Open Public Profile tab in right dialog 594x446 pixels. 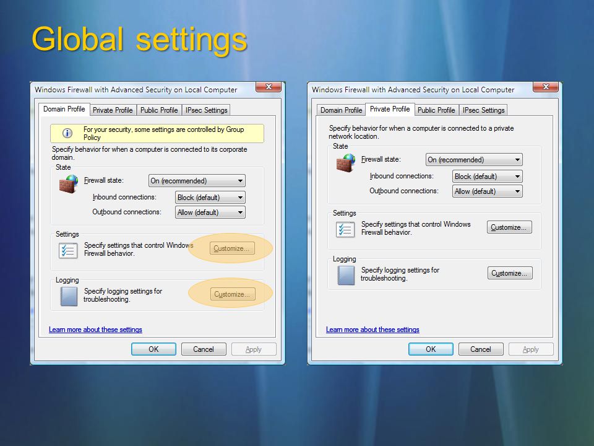coord(436,110)
